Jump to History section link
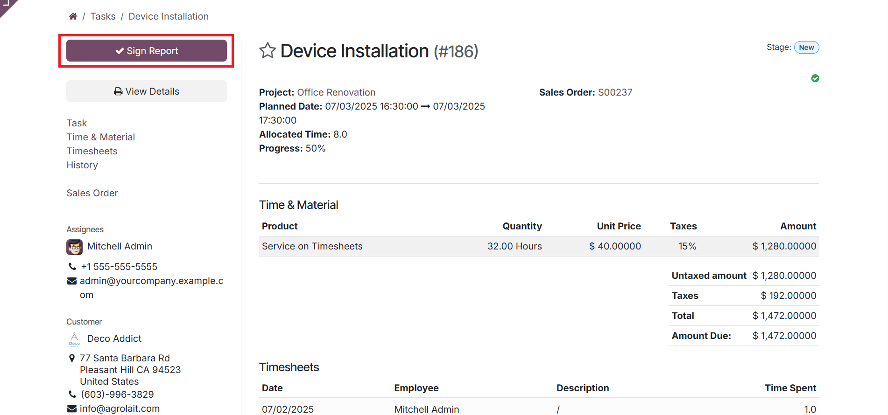 (x=82, y=165)
